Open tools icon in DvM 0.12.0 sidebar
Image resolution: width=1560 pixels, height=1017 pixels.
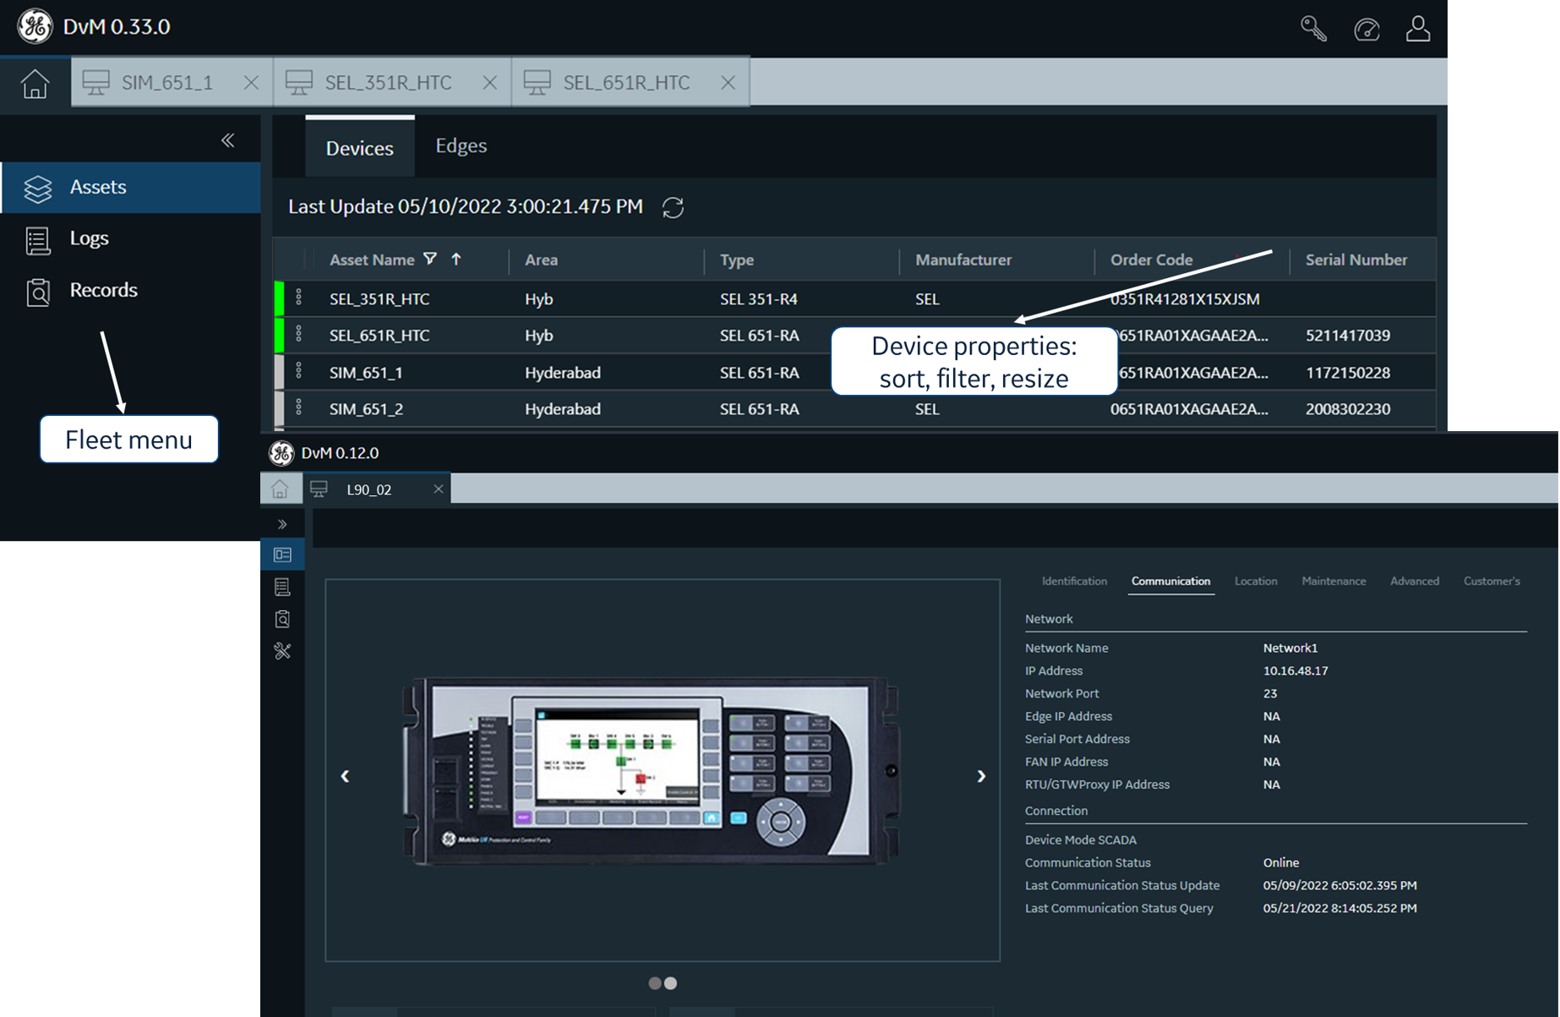tap(282, 651)
